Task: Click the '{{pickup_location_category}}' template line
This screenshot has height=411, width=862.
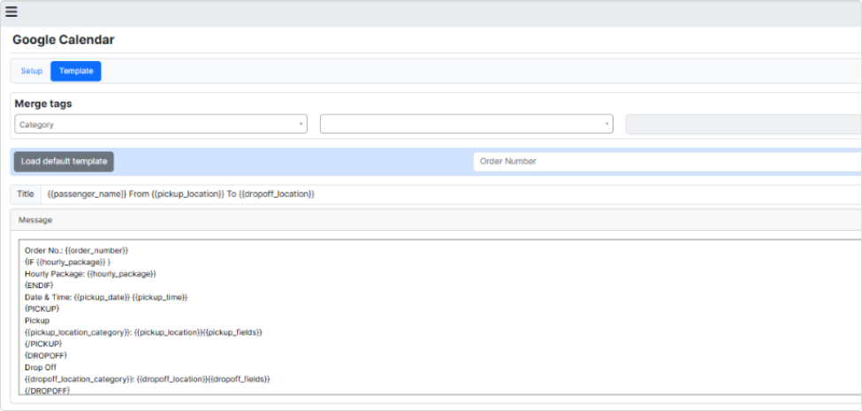Action: [143, 332]
